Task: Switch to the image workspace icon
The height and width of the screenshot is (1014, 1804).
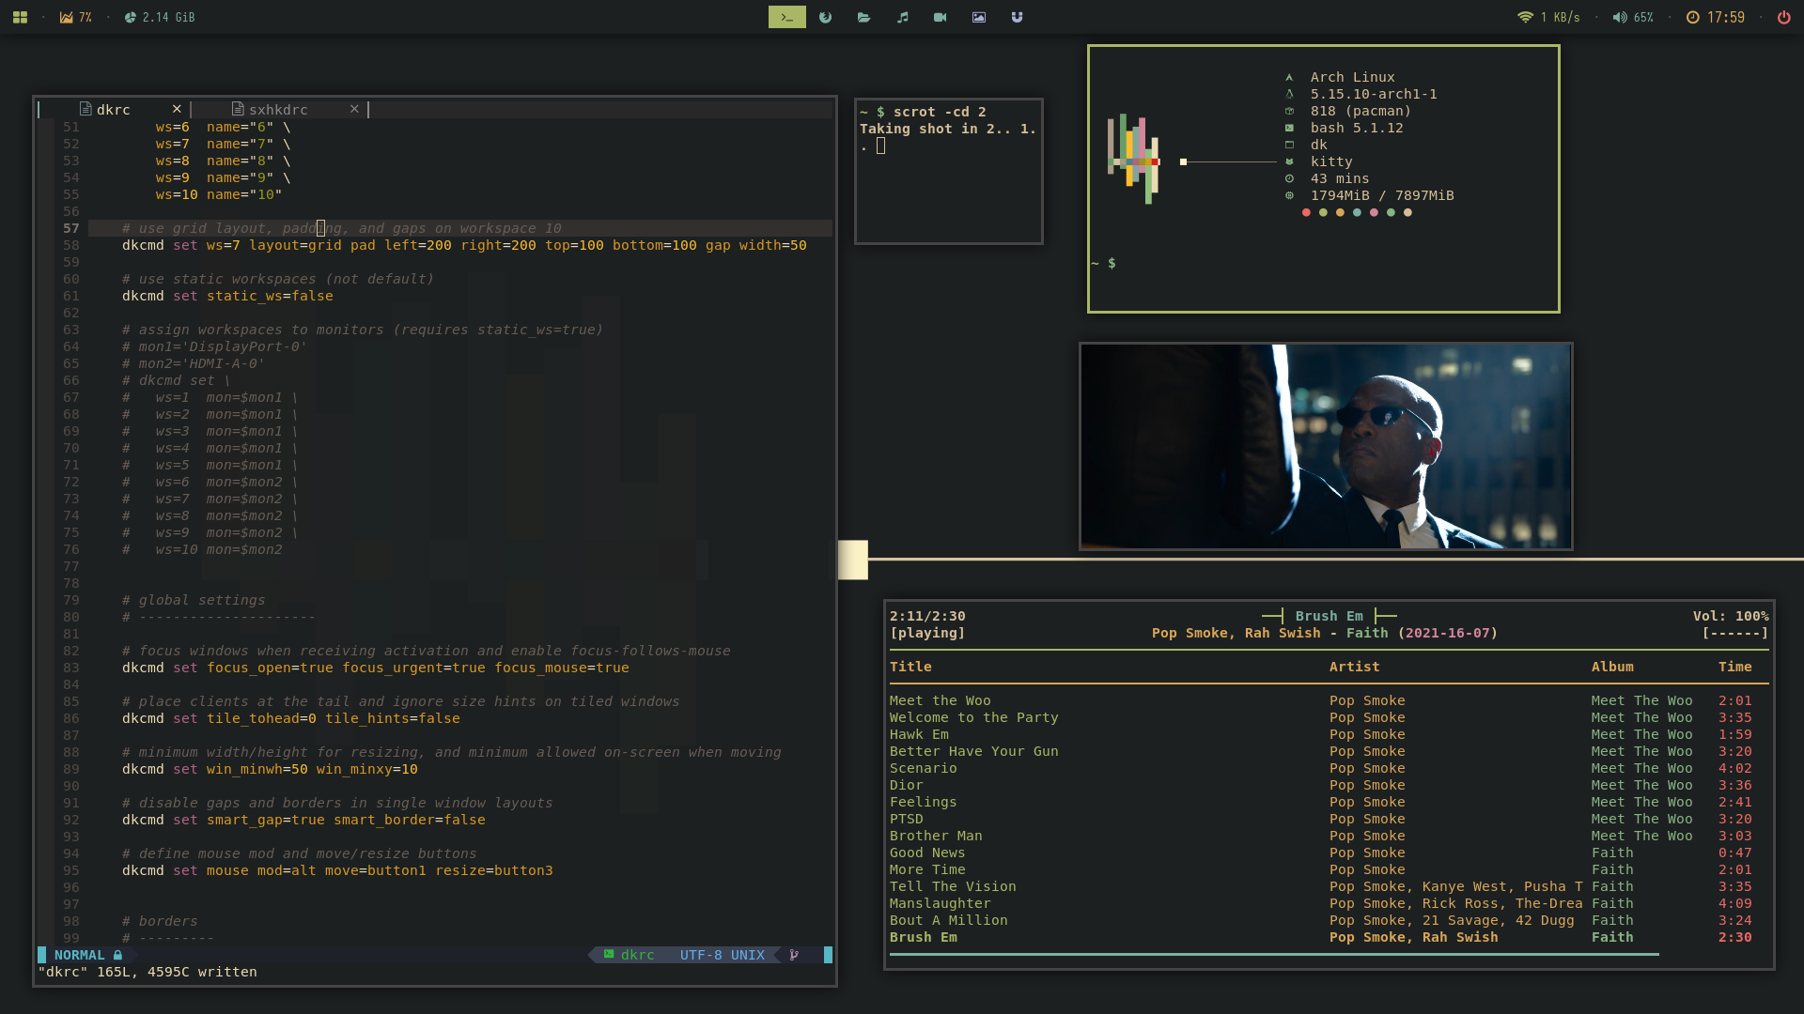Action: tap(979, 17)
